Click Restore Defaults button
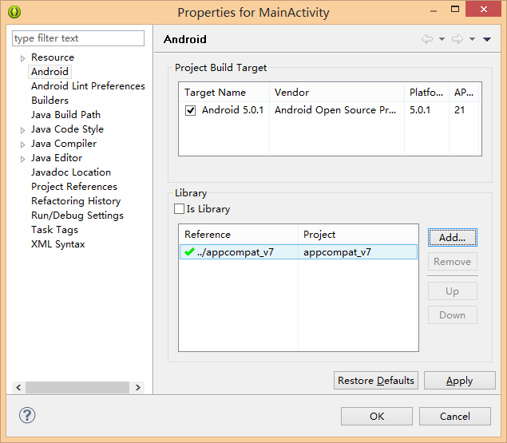The width and height of the screenshot is (507, 443). point(376,381)
